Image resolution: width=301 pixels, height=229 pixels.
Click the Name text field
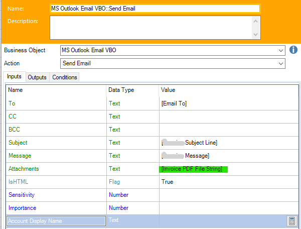pos(155,9)
